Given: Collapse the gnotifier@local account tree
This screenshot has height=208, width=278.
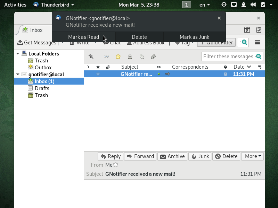Looking at the screenshot, I should coord(18,74).
